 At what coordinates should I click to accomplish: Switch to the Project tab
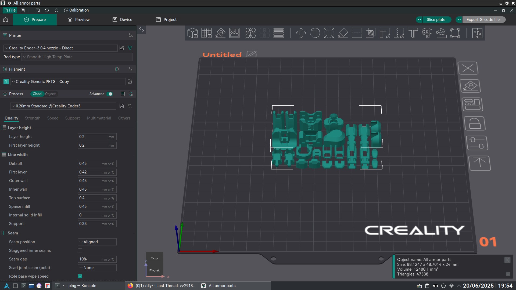(166, 20)
